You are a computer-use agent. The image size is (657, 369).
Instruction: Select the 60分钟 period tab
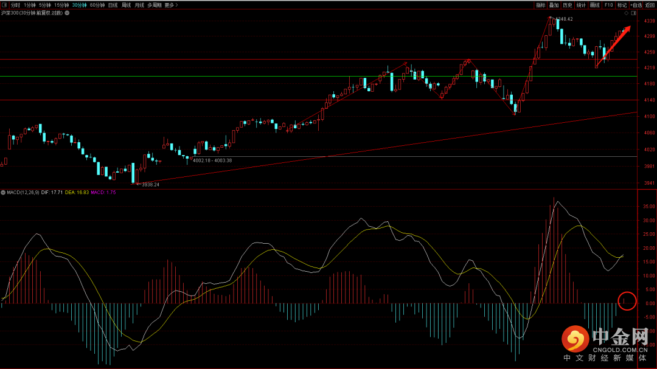(x=97, y=5)
